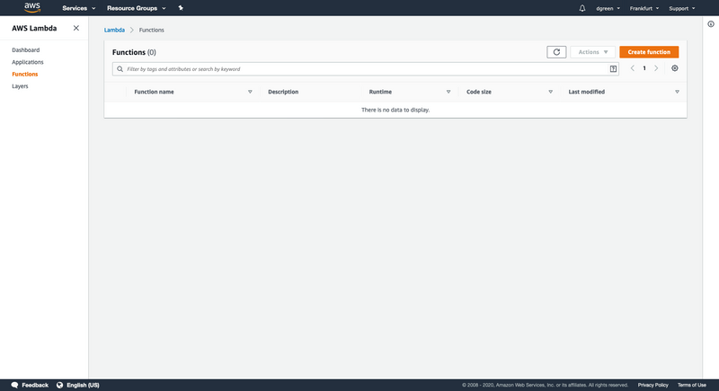The width and height of the screenshot is (719, 391).
Task: Open the Terms of Use link
Action: coord(691,385)
